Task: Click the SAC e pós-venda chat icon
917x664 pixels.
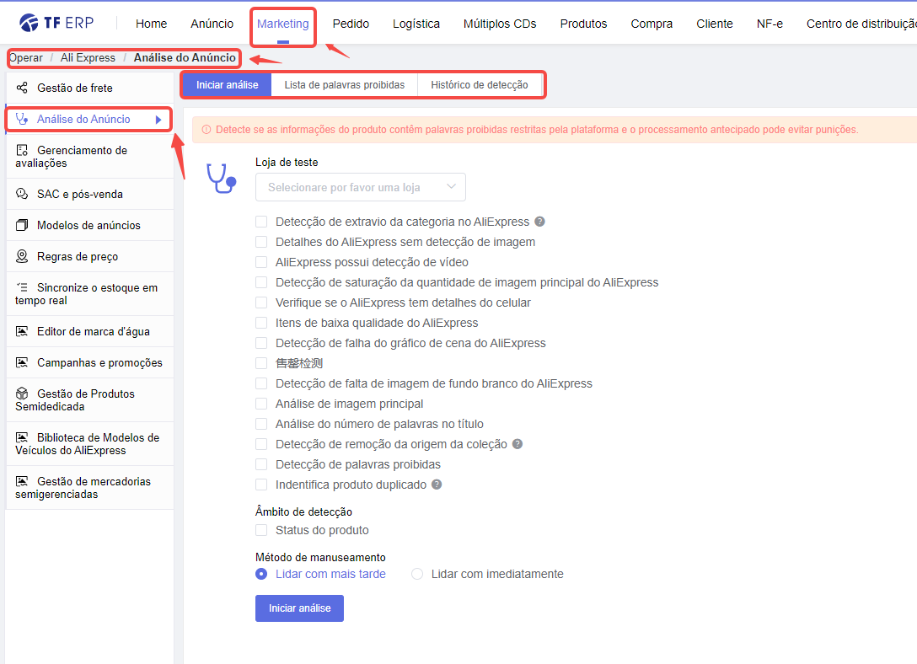Action: pos(22,194)
